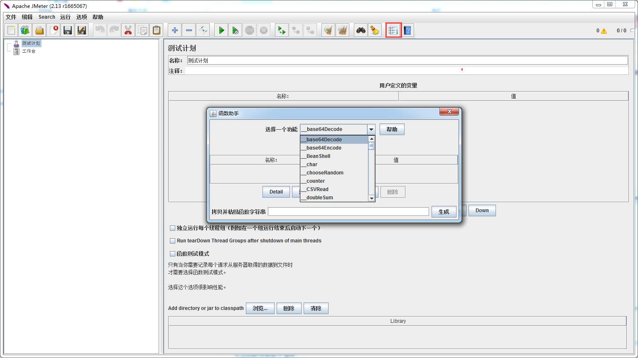Click the 清除 button
The width and height of the screenshot is (638, 358).
pos(316,308)
